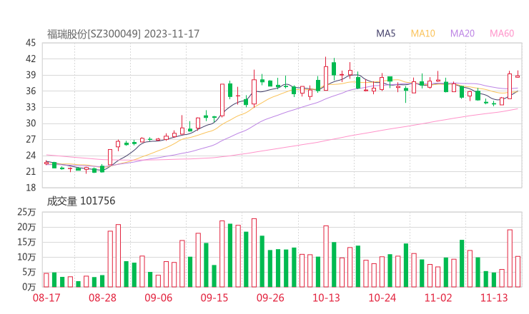Screen dimensions: 529x314
Task: Click the 20万 volume axis label
Action: click(x=26, y=228)
